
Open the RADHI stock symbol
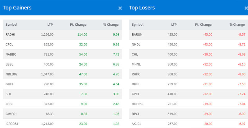tap(11, 34)
